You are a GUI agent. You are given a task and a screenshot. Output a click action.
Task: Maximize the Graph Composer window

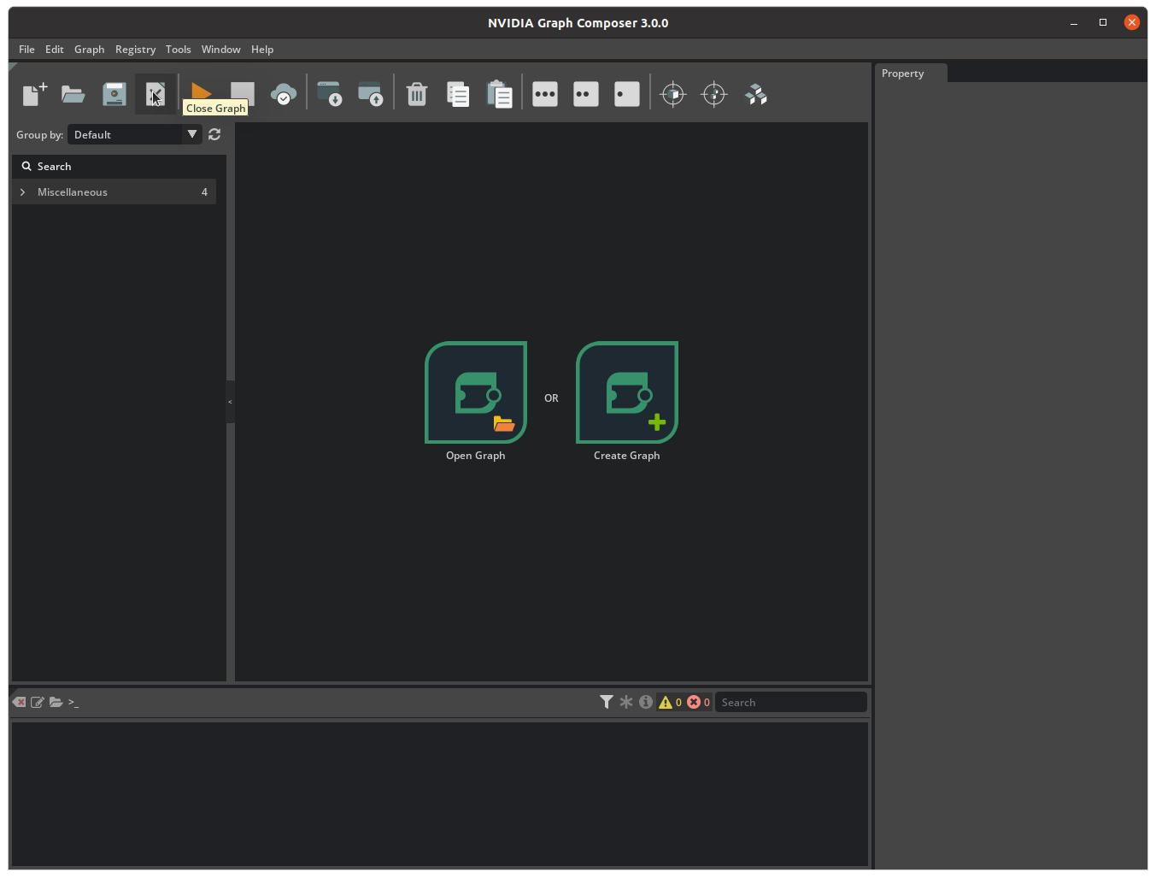[1103, 23]
